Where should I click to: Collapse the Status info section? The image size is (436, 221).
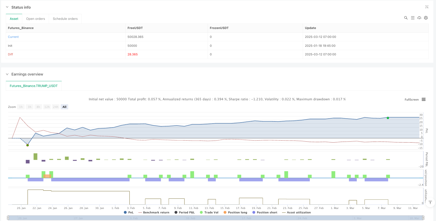(x=7, y=7)
